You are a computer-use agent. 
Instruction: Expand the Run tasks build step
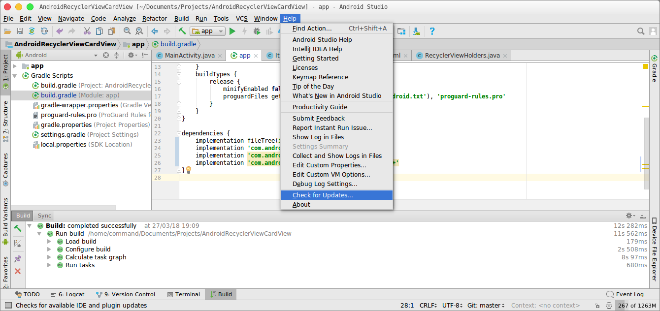pos(49,265)
